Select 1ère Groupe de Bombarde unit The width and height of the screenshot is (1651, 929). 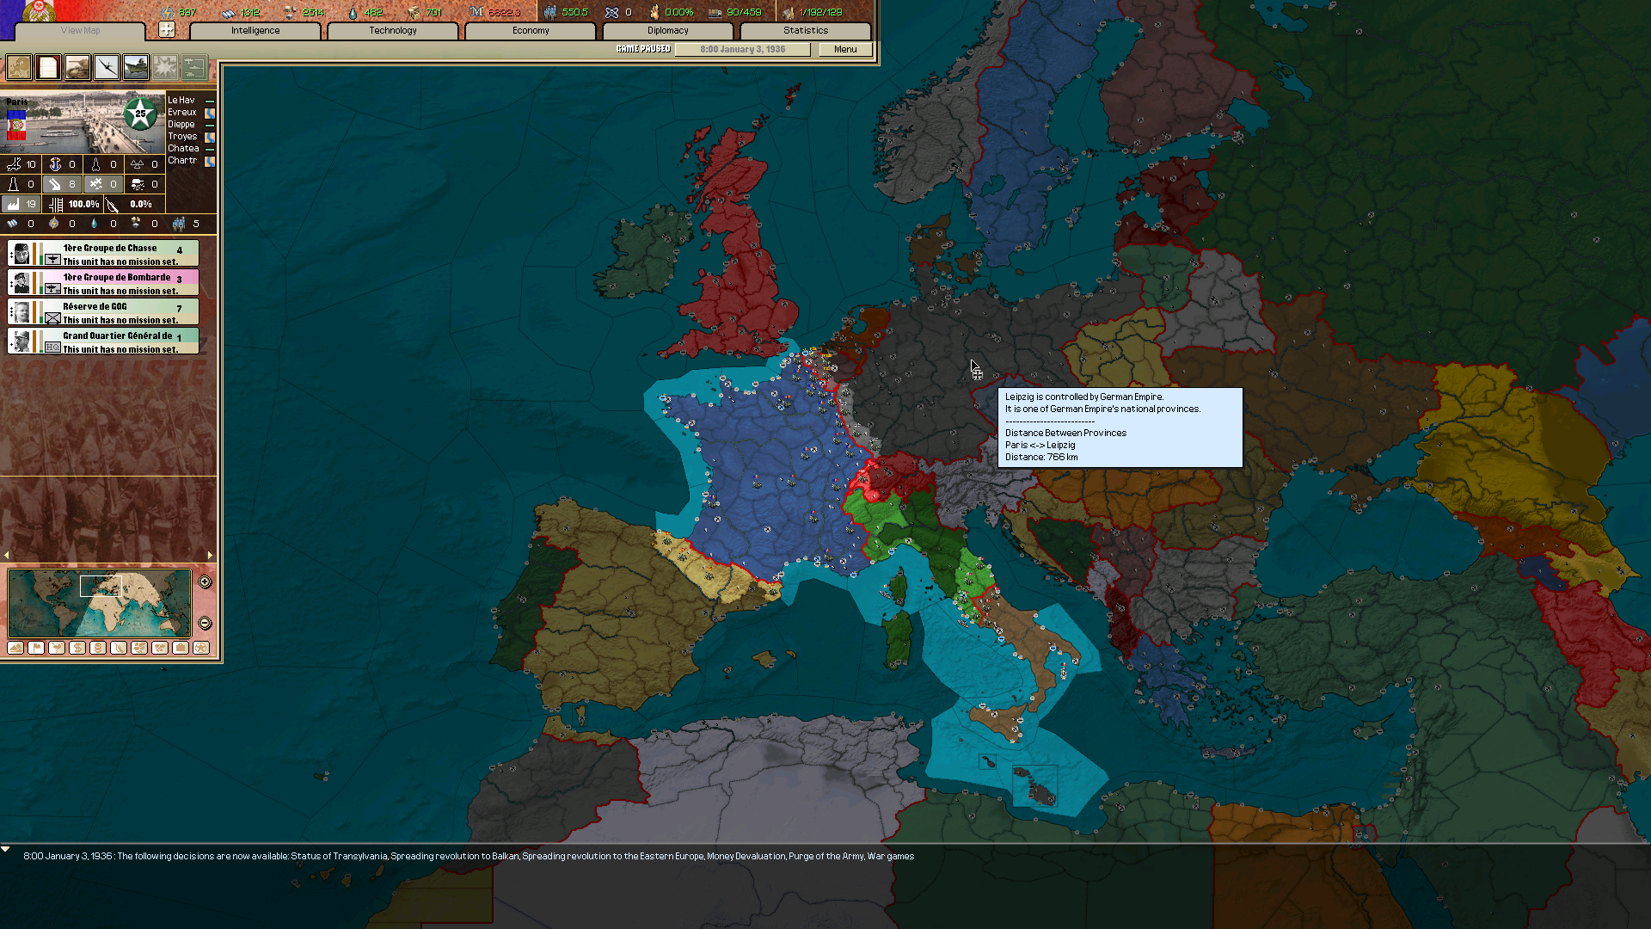pos(103,283)
